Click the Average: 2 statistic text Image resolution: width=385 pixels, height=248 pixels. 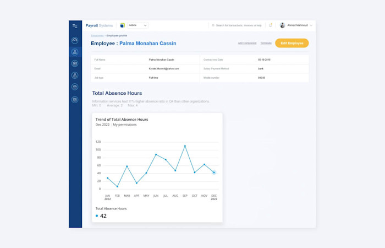pyautogui.click(x=114, y=105)
